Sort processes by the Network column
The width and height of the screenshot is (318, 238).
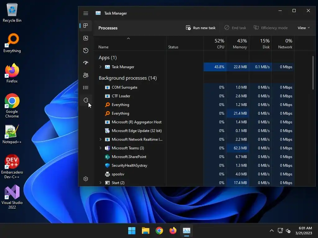click(283, 43)
